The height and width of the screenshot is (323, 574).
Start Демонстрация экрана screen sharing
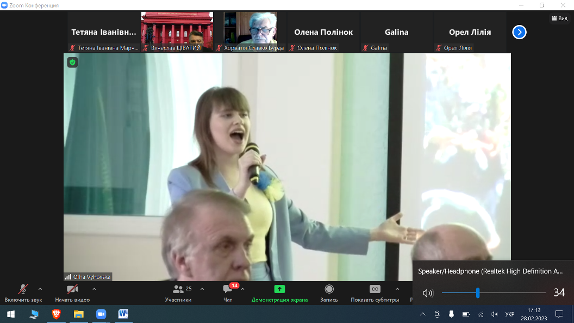[279, 293]
